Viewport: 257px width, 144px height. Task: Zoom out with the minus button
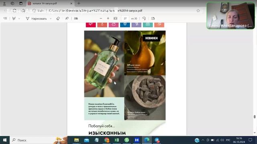[101, 18]
